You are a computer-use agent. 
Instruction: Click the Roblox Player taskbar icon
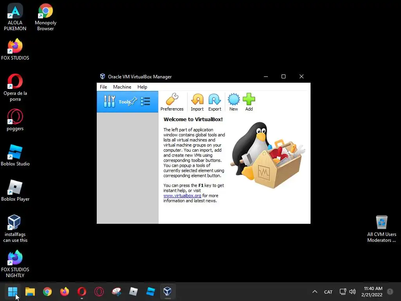[x=134, y=292]
